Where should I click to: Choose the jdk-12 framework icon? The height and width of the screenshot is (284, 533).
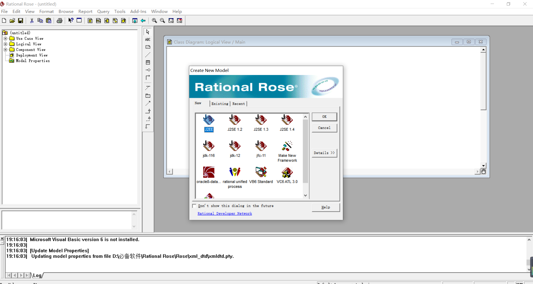235,149
